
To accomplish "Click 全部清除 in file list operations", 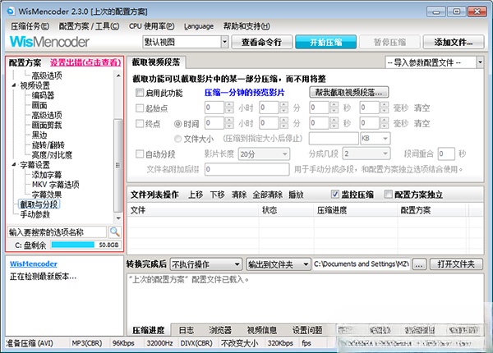I will pyautogui.click(x=268, y=195).
